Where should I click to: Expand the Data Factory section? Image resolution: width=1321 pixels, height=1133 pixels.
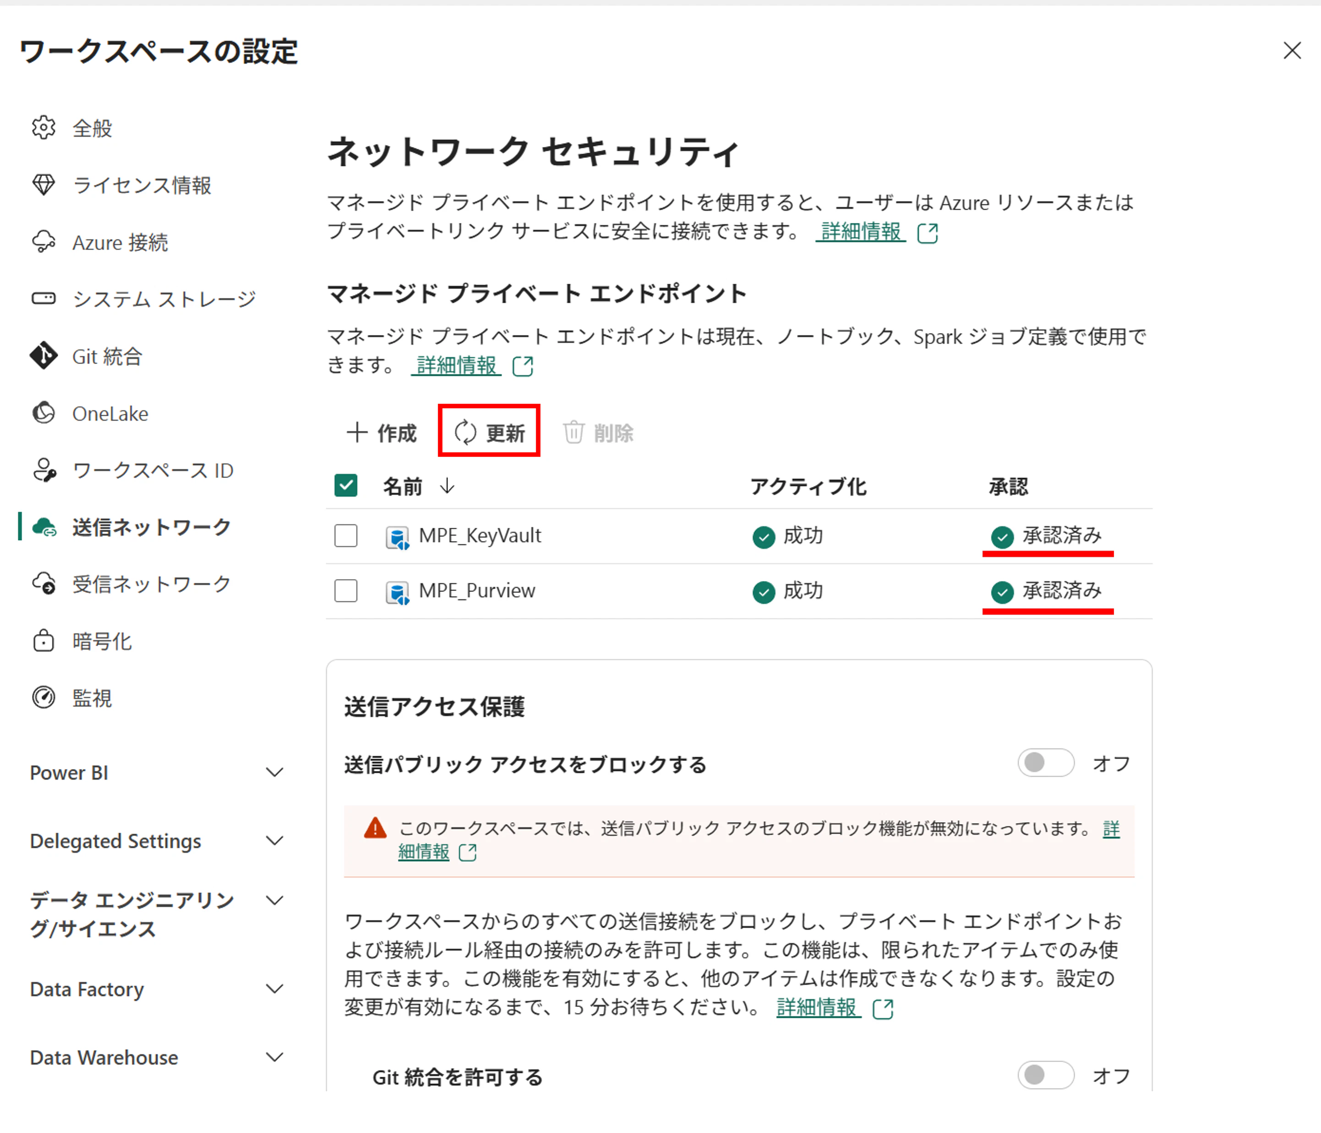275,988
